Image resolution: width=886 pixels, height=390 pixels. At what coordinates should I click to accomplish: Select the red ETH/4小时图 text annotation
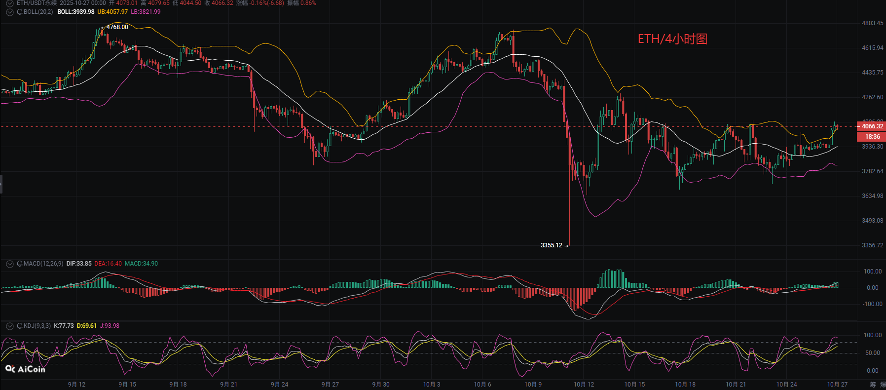click(672, 39)
